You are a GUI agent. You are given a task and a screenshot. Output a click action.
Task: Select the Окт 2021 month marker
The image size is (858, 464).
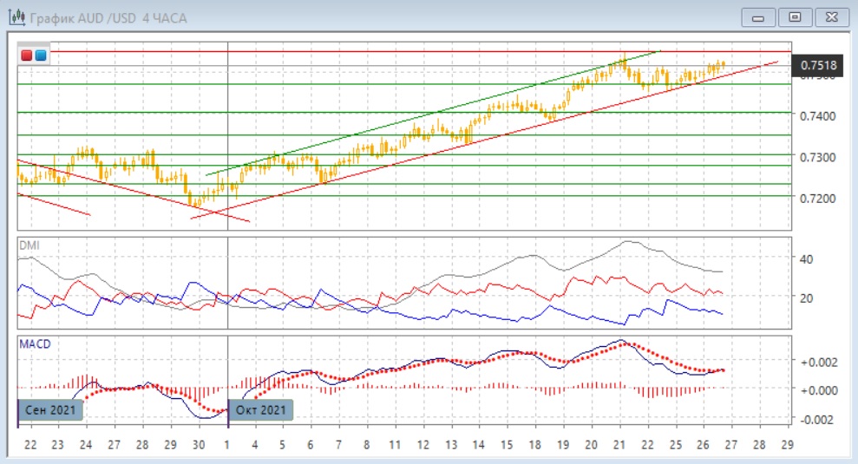point(260,409)
